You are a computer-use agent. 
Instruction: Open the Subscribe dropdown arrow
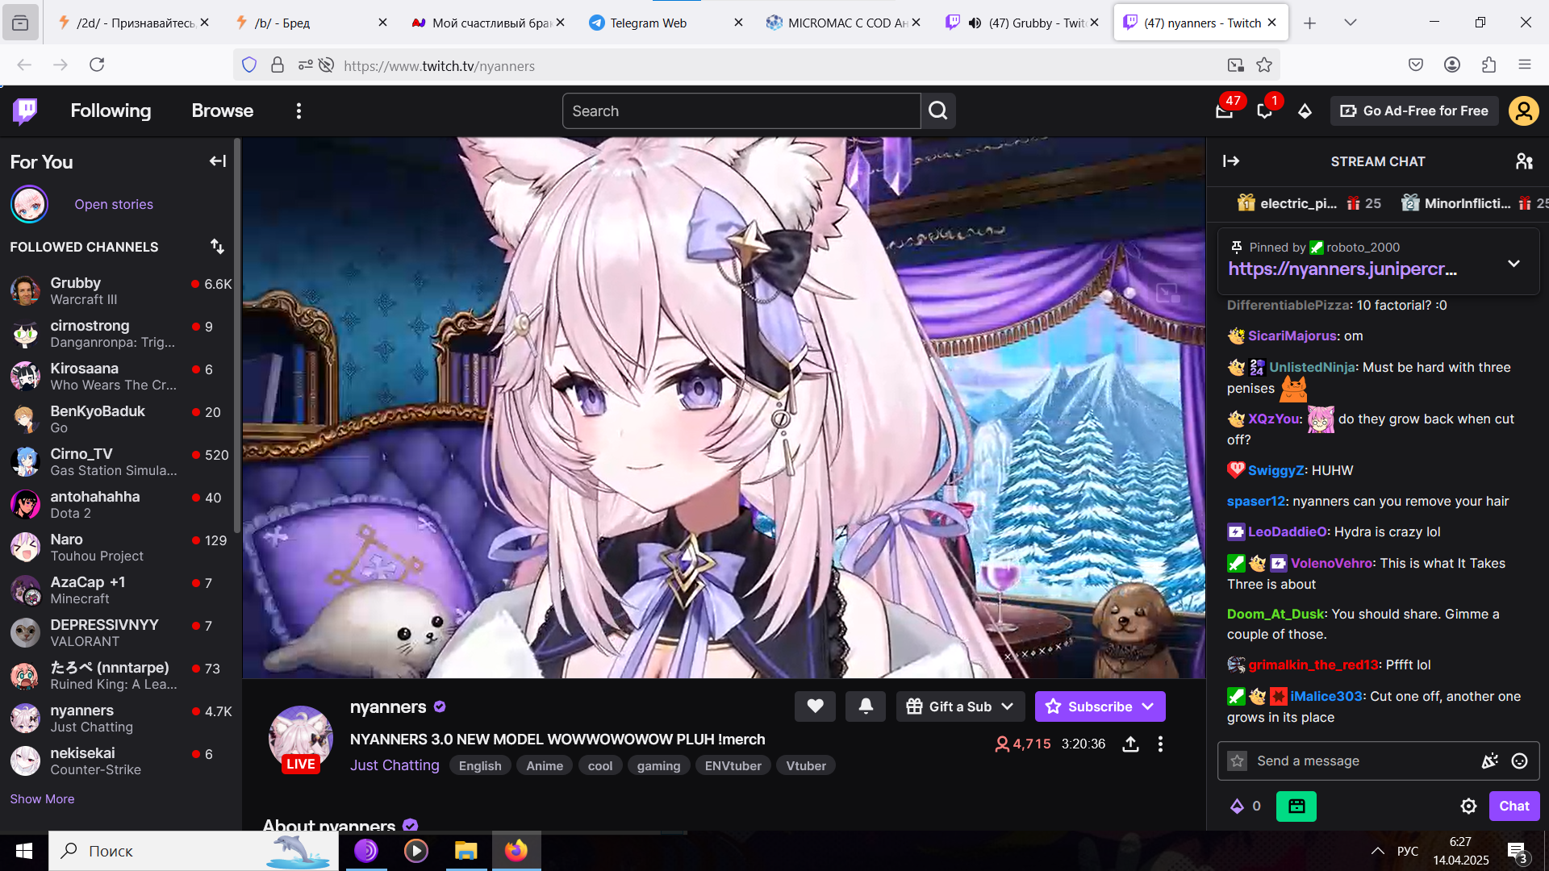[x=1148, y=706]
